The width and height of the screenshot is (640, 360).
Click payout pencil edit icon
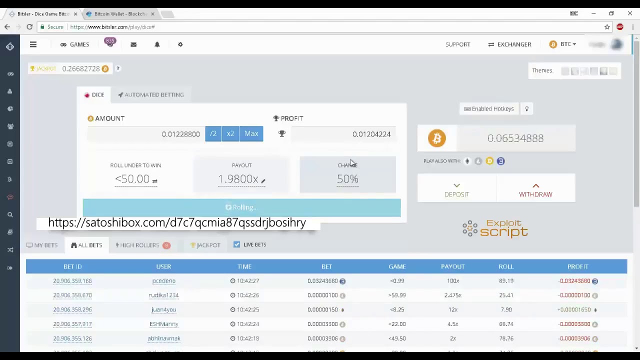point(263,180)
